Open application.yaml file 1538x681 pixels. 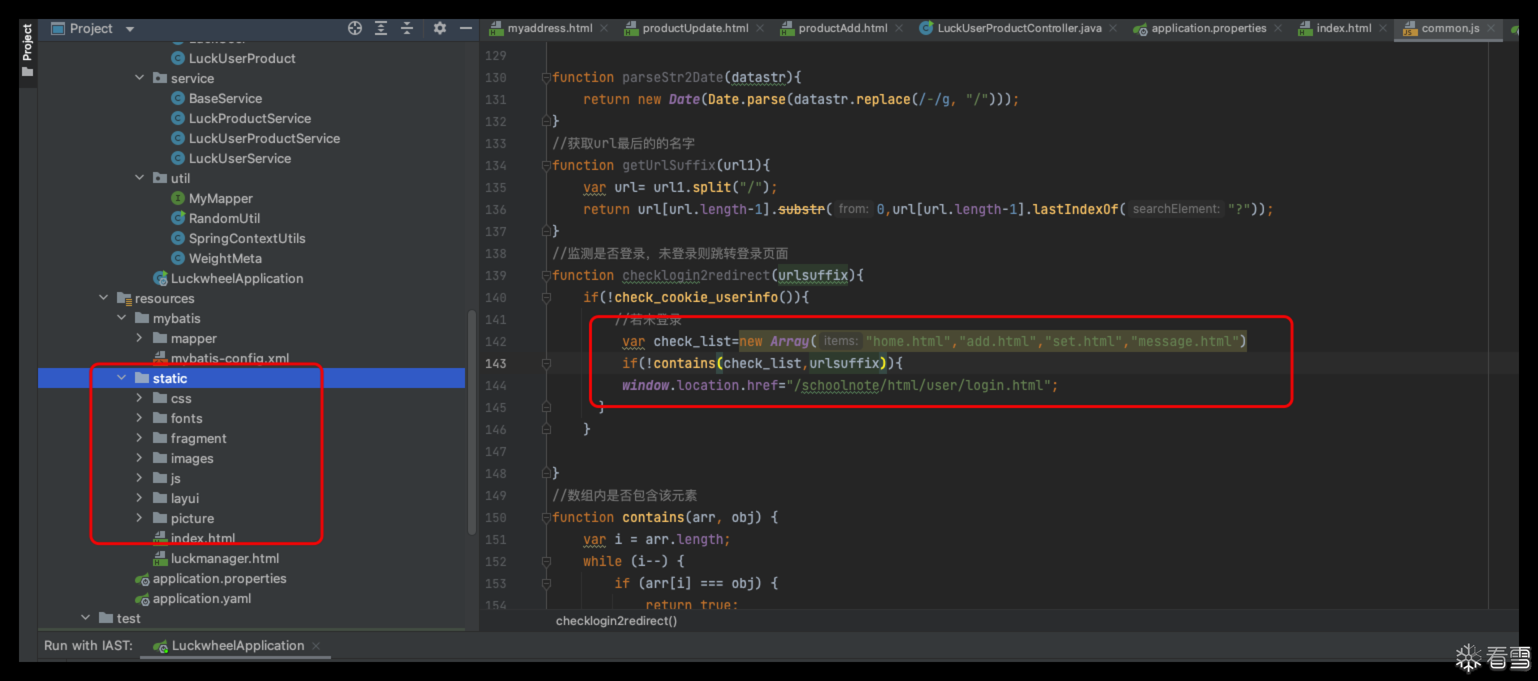tap(193, 598)
